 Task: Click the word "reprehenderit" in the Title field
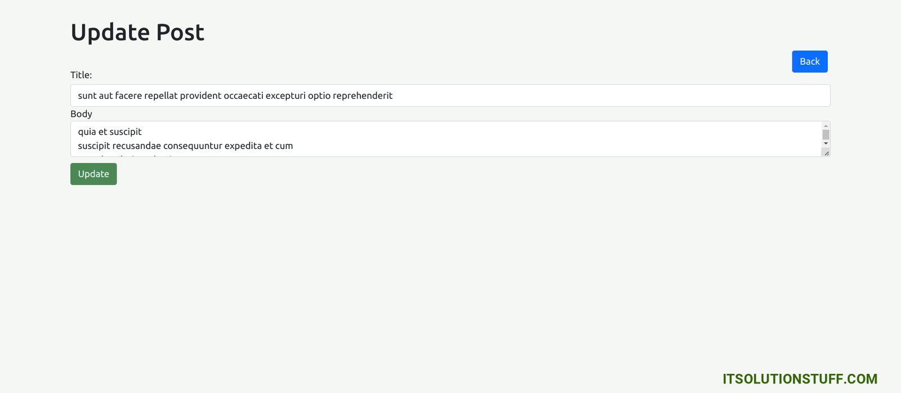click(x=362, y=96)
